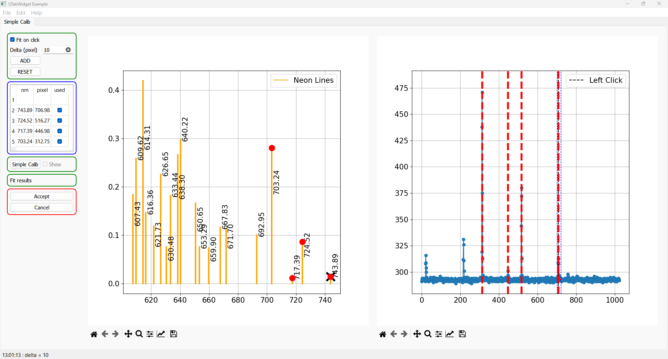Viewport: 668px width, 359px height.
Task: Click Home icon in left plot toolbar
Action: click(94, 334)
